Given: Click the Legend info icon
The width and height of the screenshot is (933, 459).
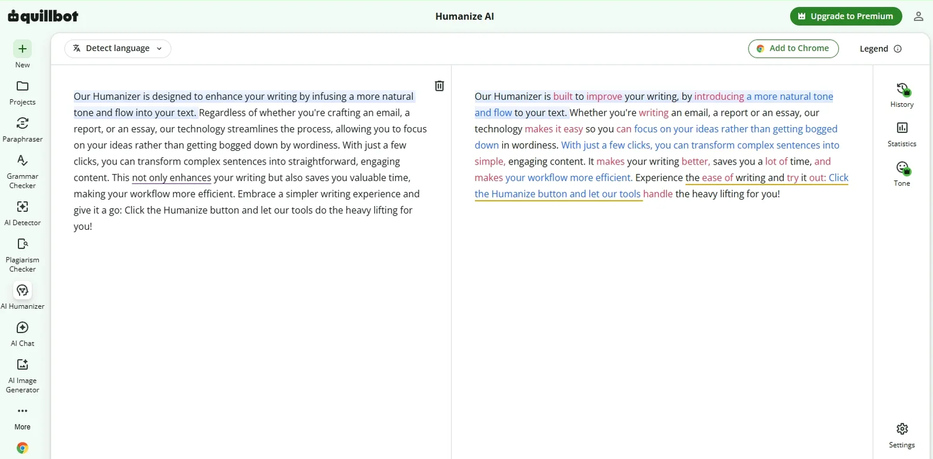Looking at the screenshot, I should (x=898, y=49).
